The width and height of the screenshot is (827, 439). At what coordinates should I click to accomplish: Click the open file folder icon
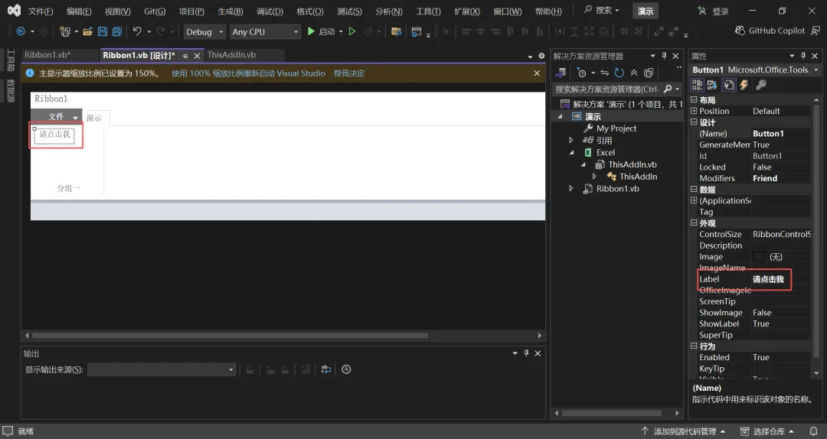pos(87,31)
